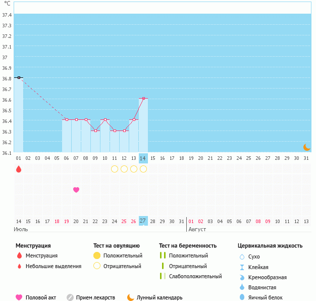Click the temperature point on day 09
316x301 pixels.
click(95, 131)
